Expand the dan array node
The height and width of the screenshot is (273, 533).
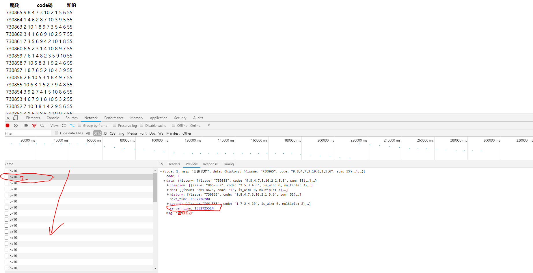168,190
